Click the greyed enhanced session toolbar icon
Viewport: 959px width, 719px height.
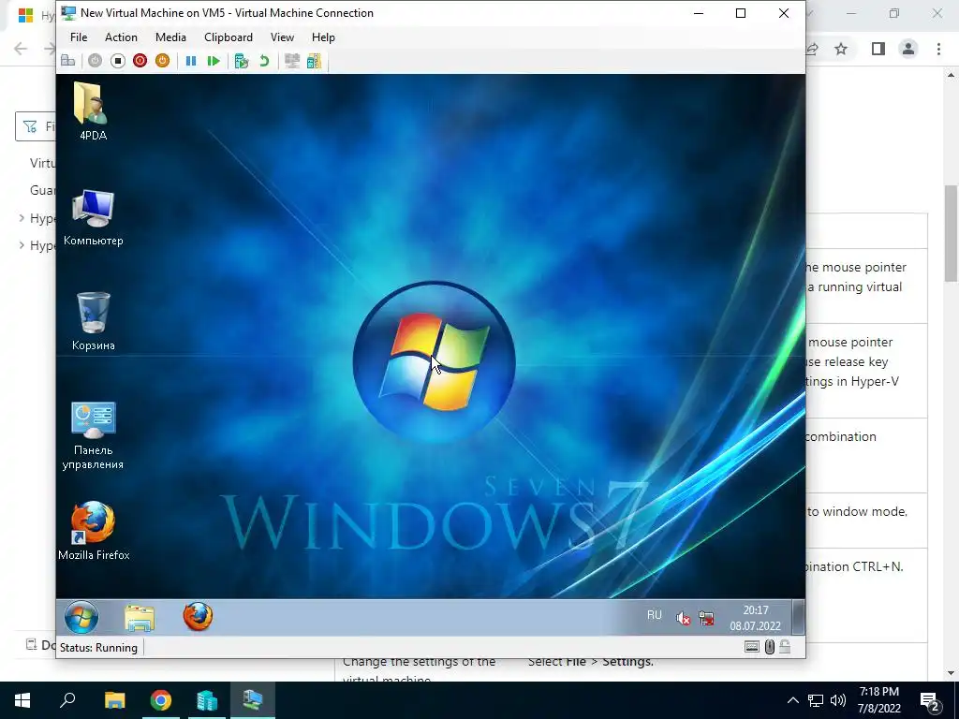point(292,61)
